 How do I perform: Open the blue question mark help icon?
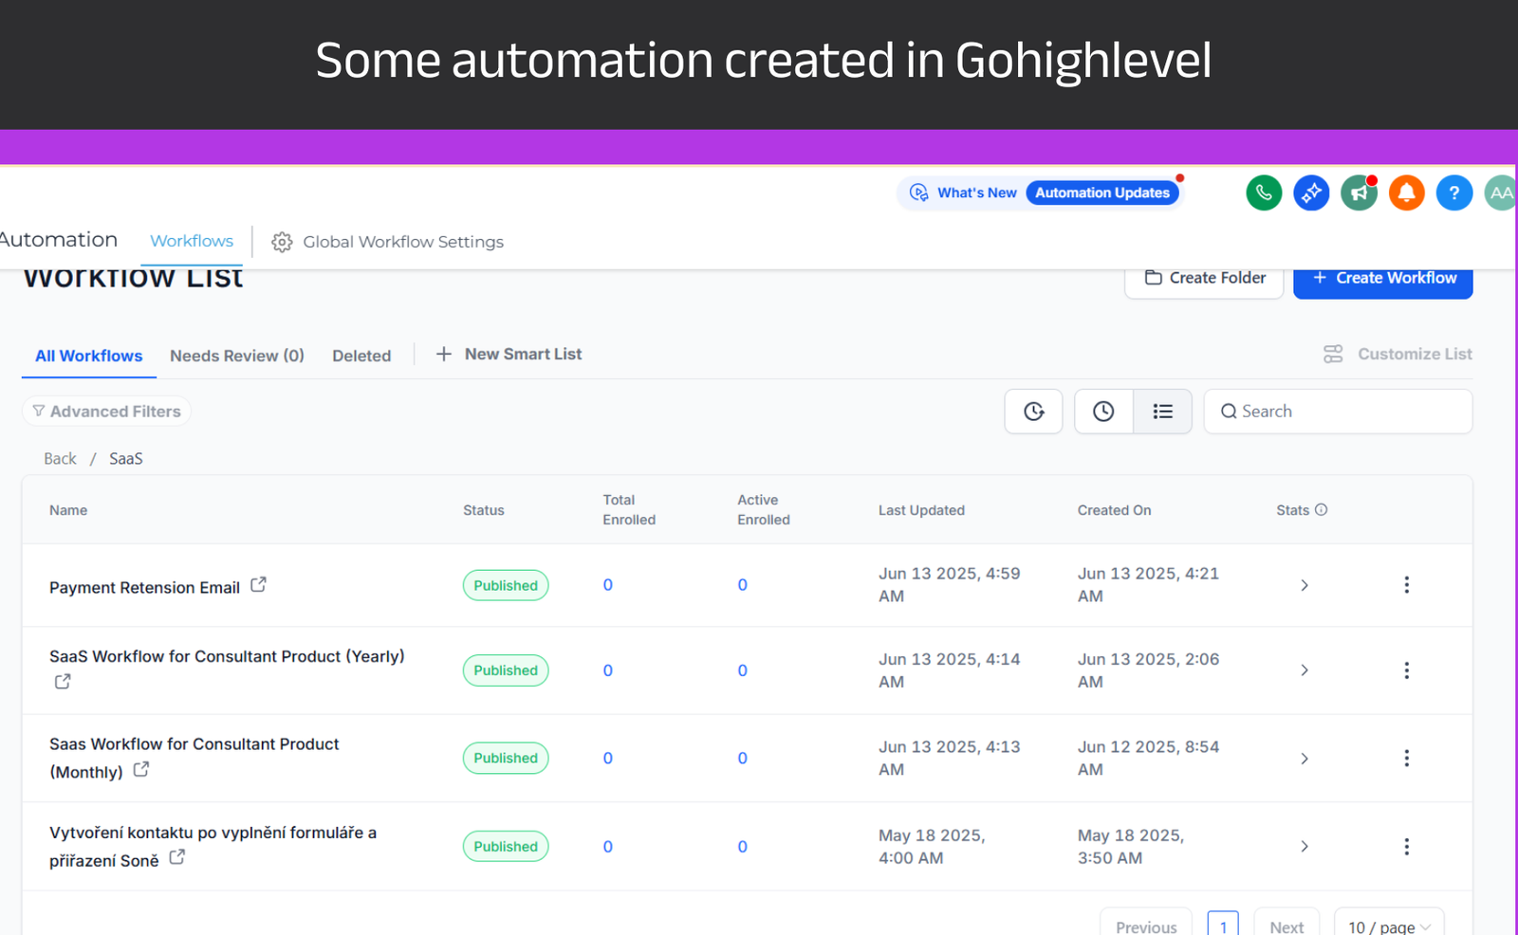pos(1453,193)
